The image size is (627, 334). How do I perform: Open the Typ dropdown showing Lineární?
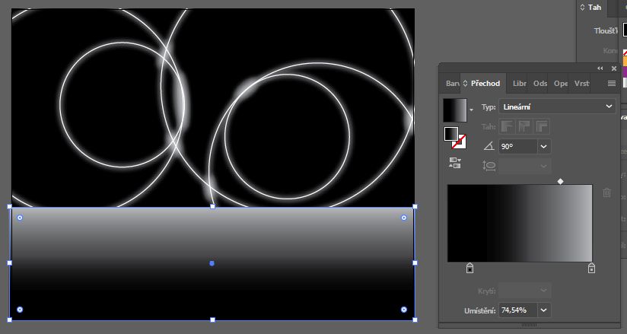[557, 107]
